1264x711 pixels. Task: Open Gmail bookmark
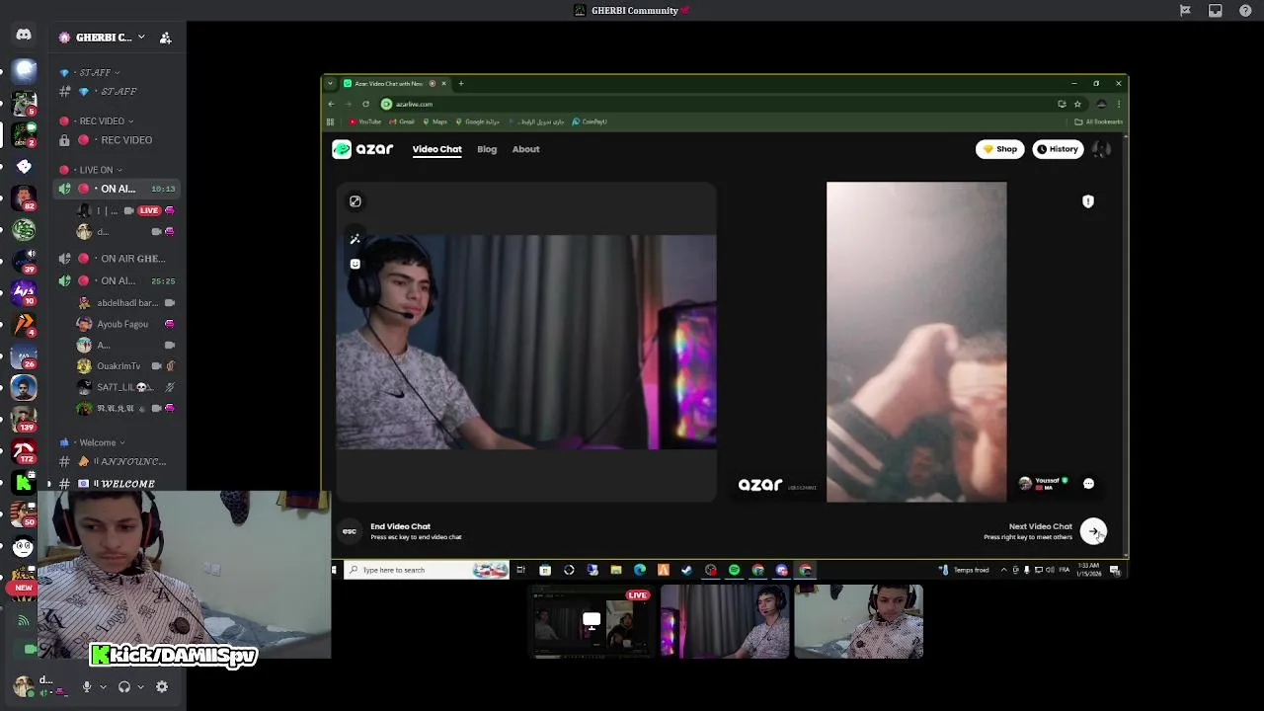click(x=402, y=121)
